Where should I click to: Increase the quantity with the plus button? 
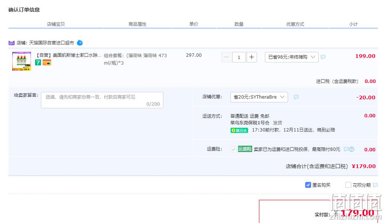click(x=252, y=57)
